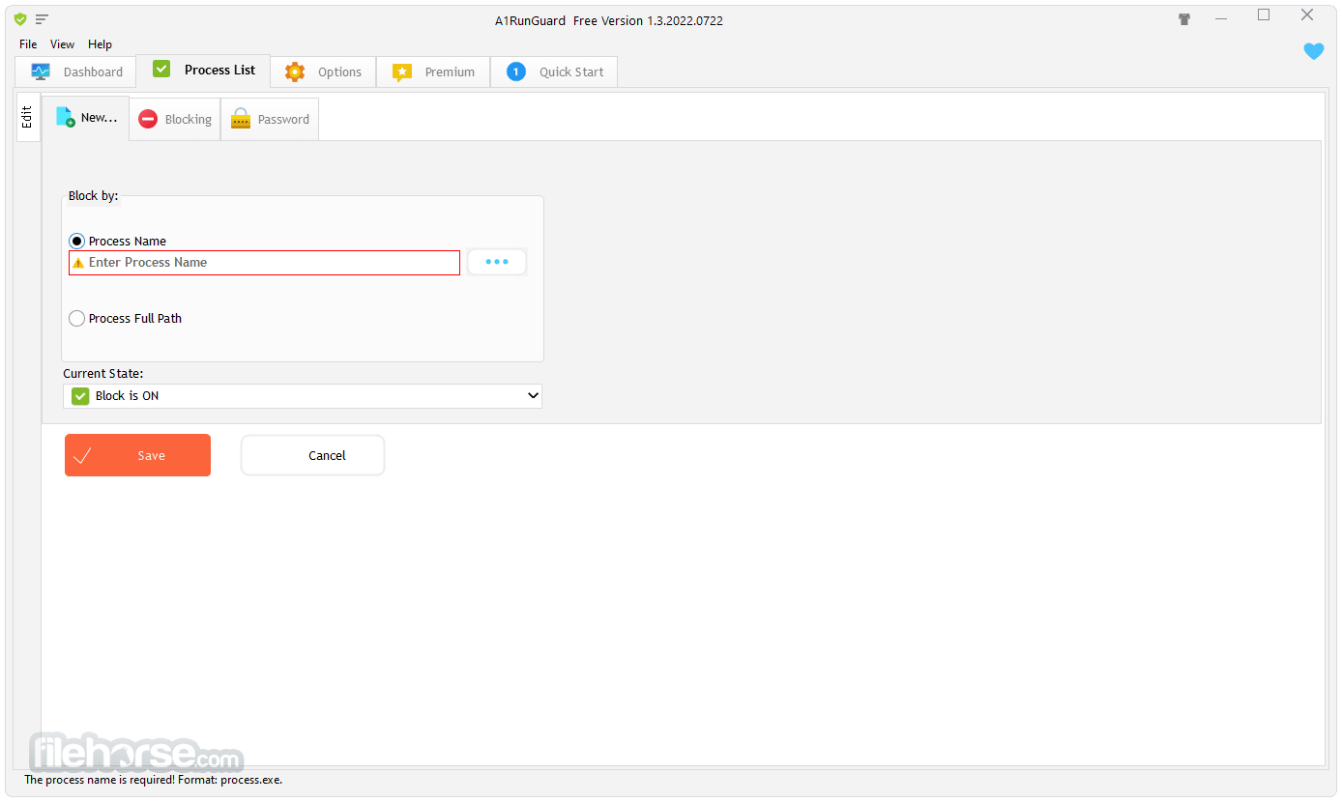Close the A1RunGuard window
This screenshot has height=802, width=1342.
tap(1307, 15)
